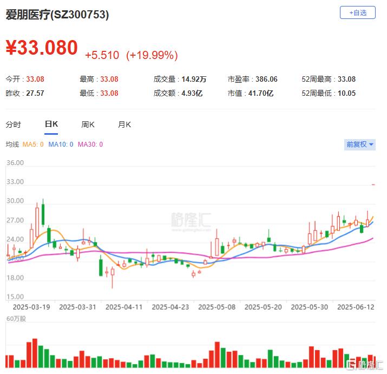Click the 60万股 volume axis label
This screenshot has height=374, width=387.
click(x=16, y=319)
